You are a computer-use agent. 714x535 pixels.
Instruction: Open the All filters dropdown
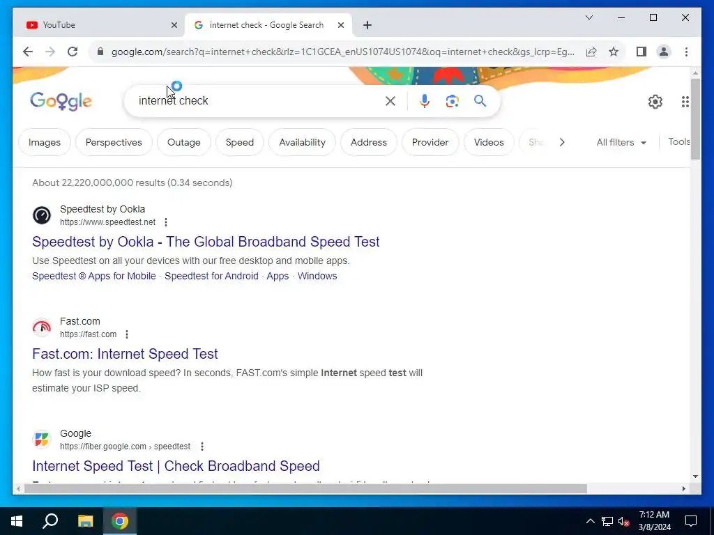(621, 142)
